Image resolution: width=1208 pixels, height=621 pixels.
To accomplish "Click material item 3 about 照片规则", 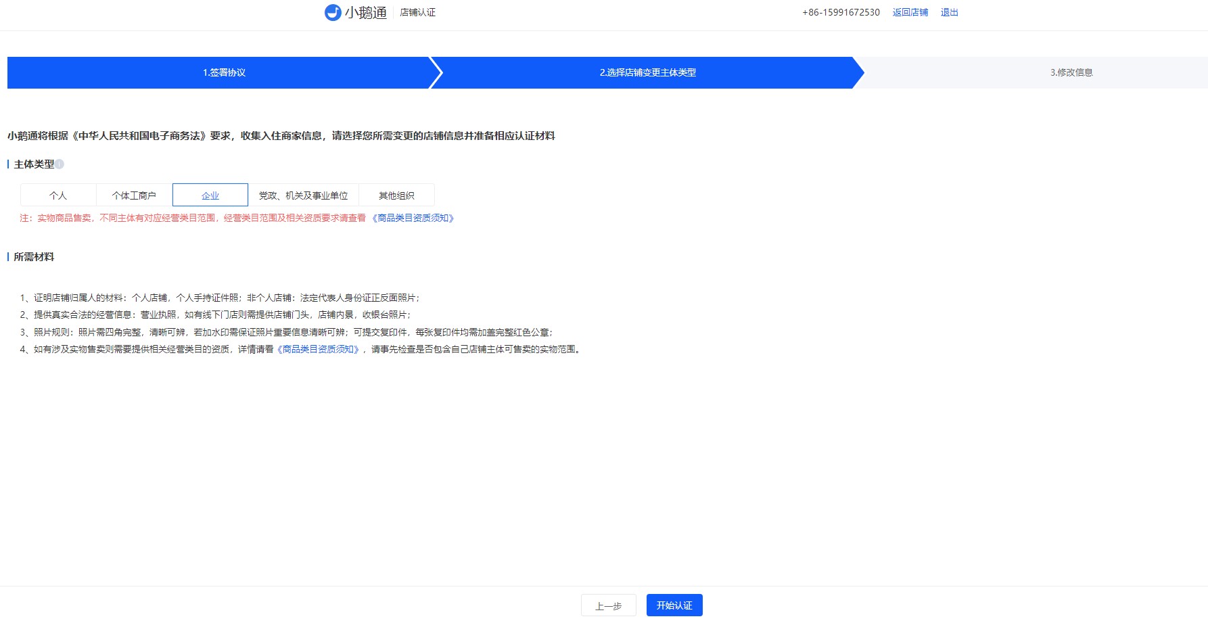I will point(287,332).
